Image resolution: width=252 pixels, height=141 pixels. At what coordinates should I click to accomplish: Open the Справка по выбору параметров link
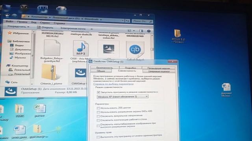pos(113,84)
